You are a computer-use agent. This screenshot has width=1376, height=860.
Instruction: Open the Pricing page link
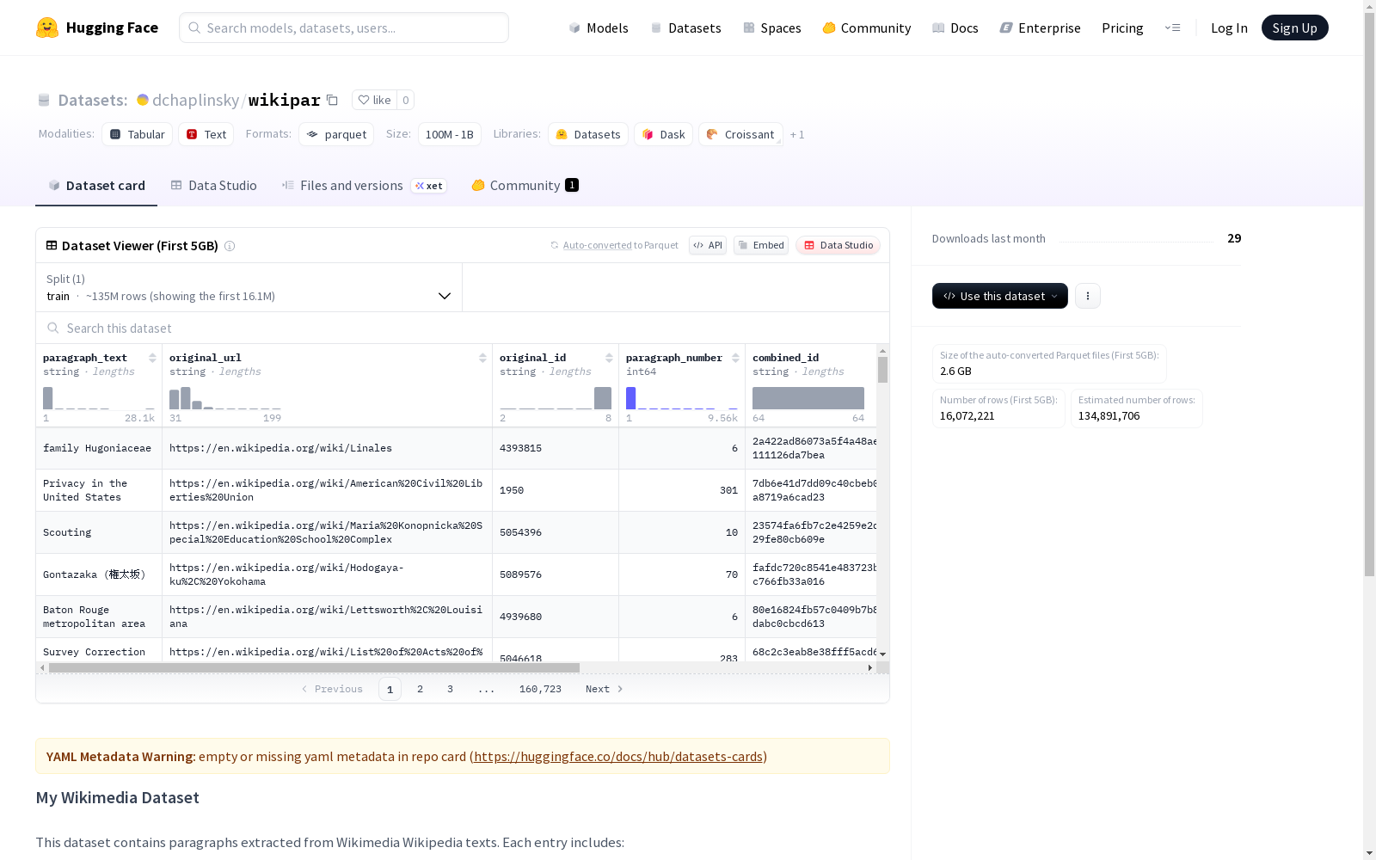point(1122,28)
